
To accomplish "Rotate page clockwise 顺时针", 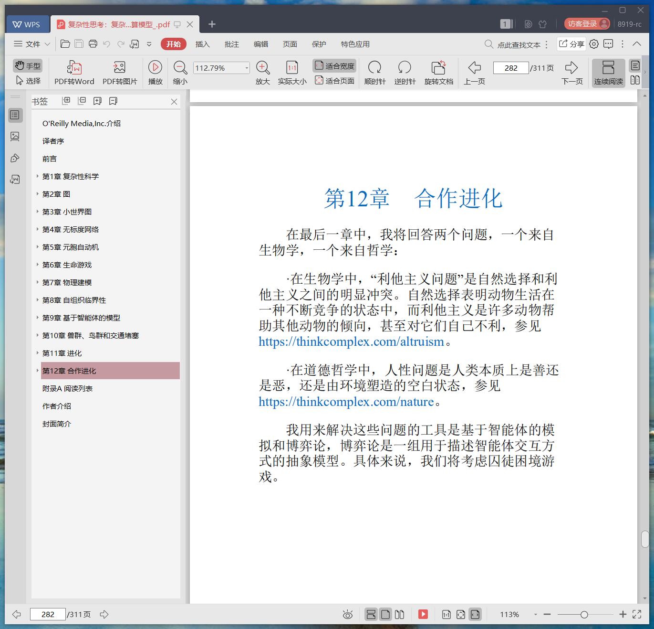I will [x=375, y=73].
